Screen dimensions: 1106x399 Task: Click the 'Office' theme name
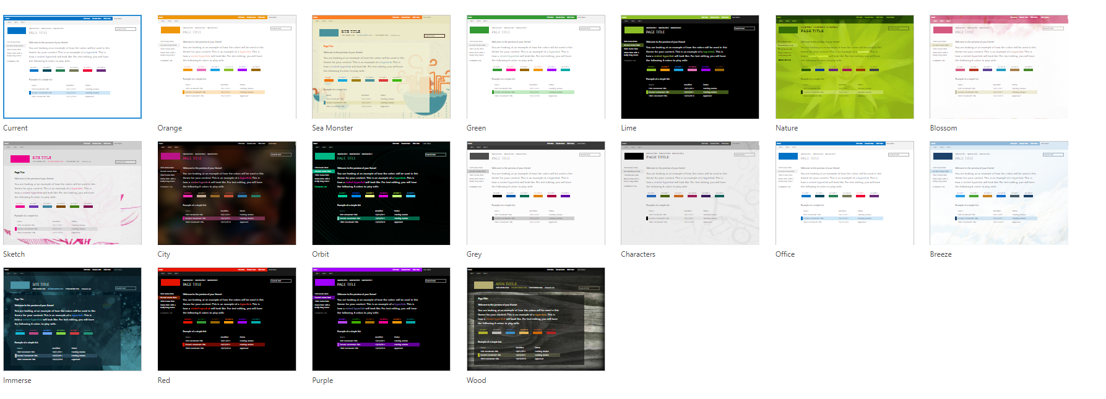[785, 254]
